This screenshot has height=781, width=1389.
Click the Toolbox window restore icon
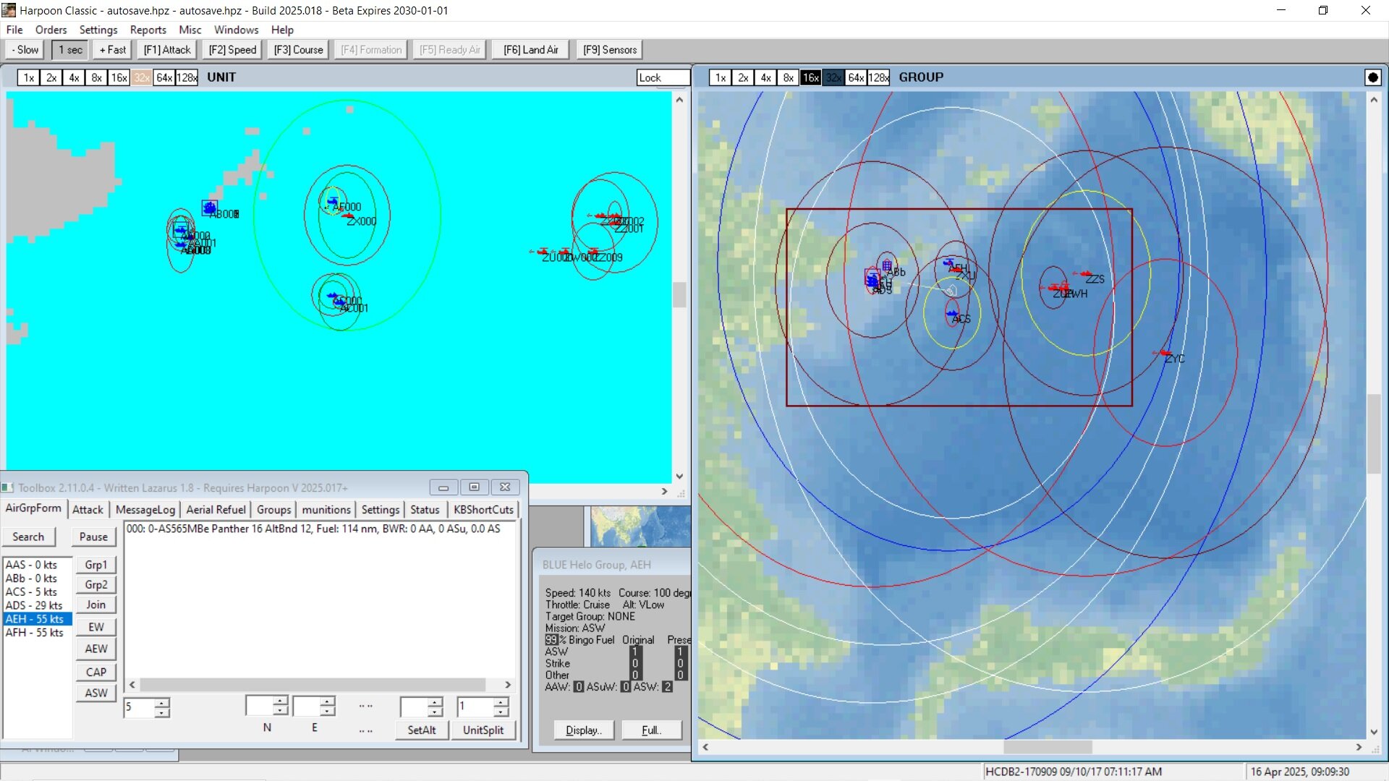point(474,487)
